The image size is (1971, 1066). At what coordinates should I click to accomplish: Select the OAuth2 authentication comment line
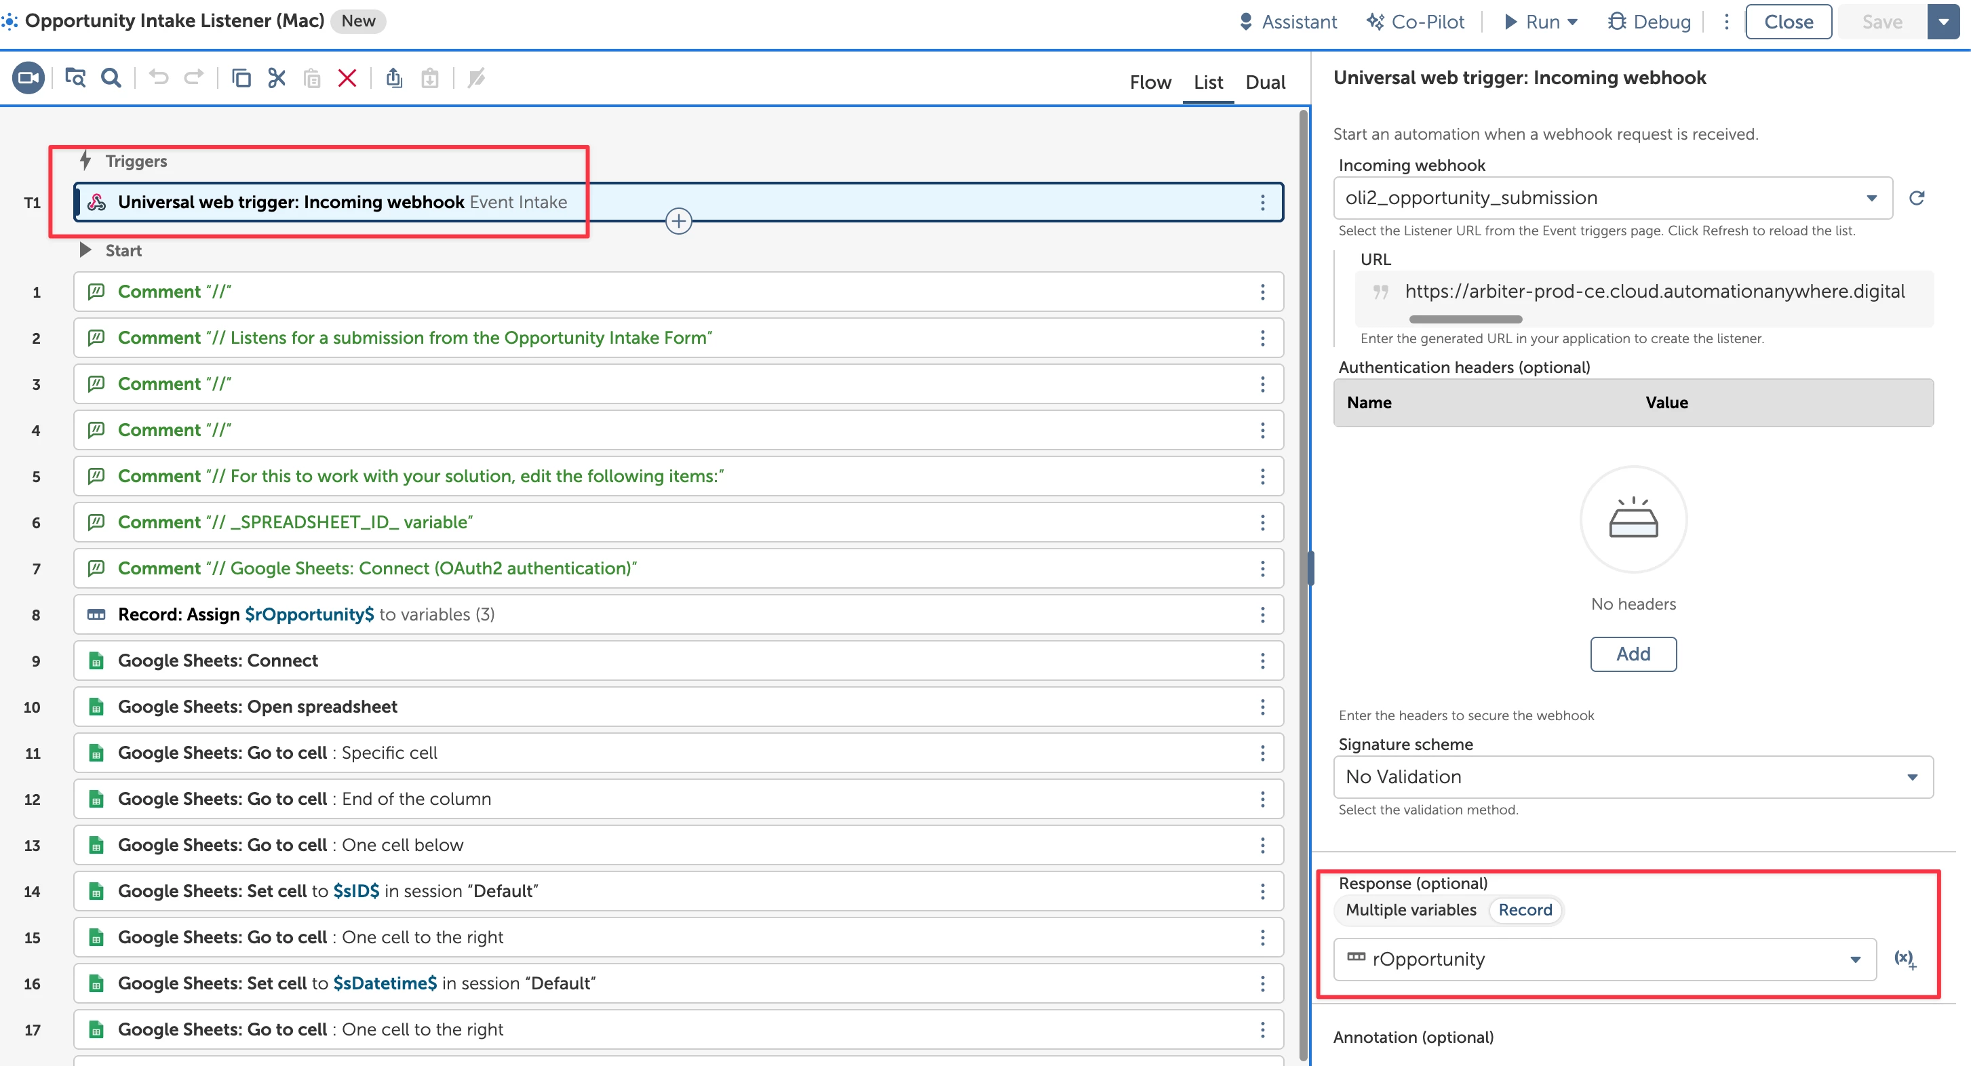pyautogui.click(x=678, y=568)
